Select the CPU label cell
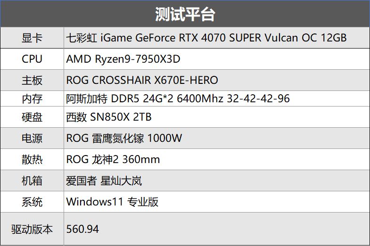370x246 pixels. [32, 59]
